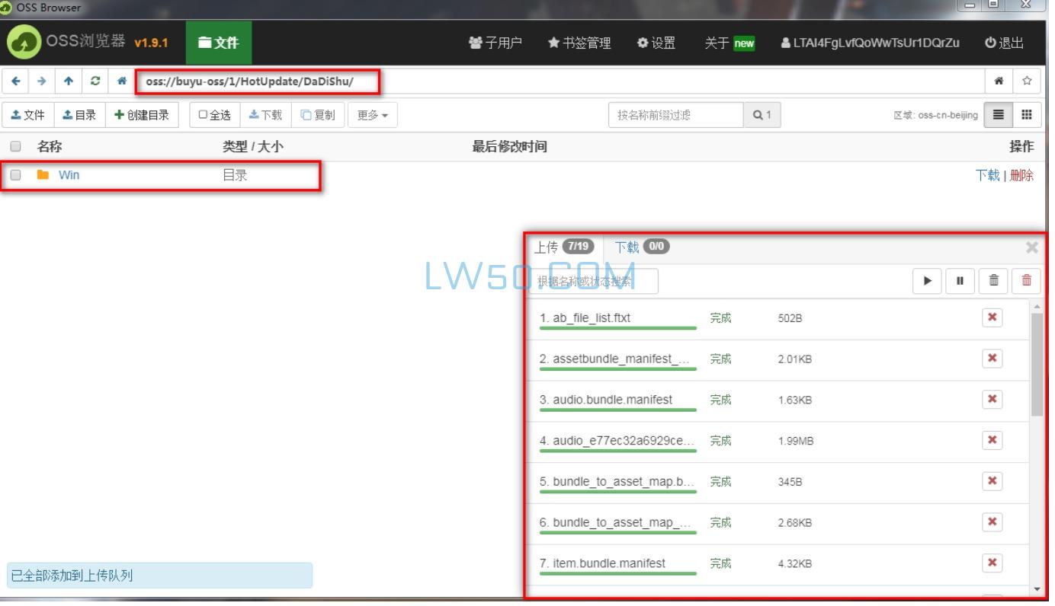Switch to grid view layout icon
Screen dimensions: 1055x606
[1027, 115]
